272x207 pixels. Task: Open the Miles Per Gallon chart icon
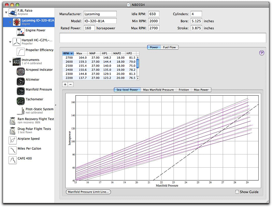click(x=13, y=150)
